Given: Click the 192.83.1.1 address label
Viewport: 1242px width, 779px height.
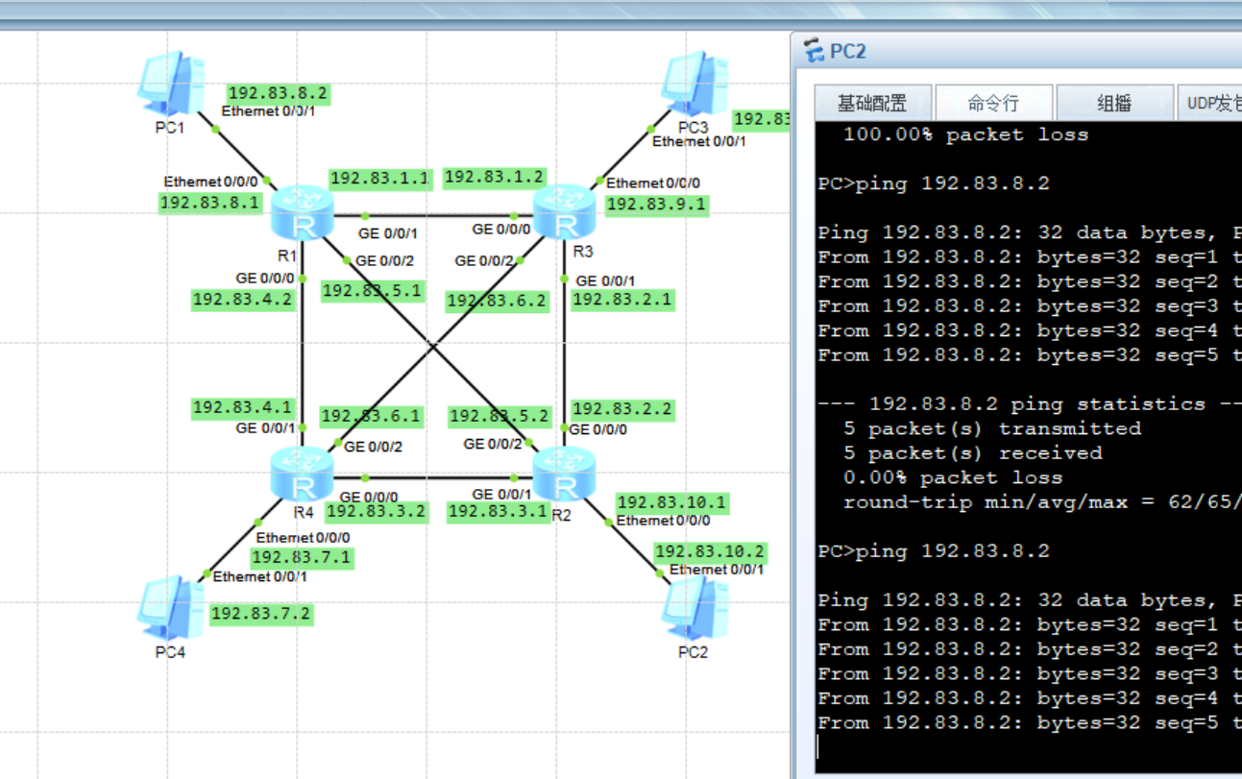Looking at the screenshot, I should coord(380,179).
